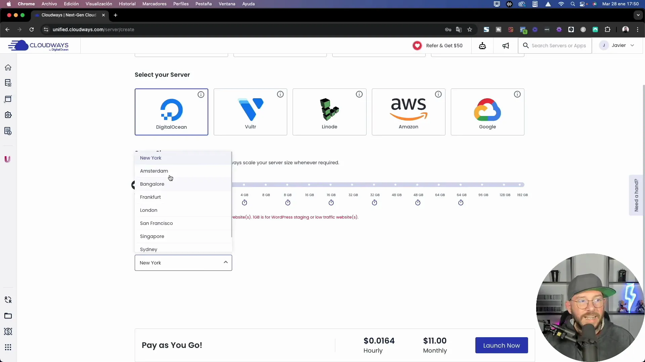Viewport: 645px width, 362px height.
Task: Click the robot assistant icon in header
Action: tap(482, 46)
